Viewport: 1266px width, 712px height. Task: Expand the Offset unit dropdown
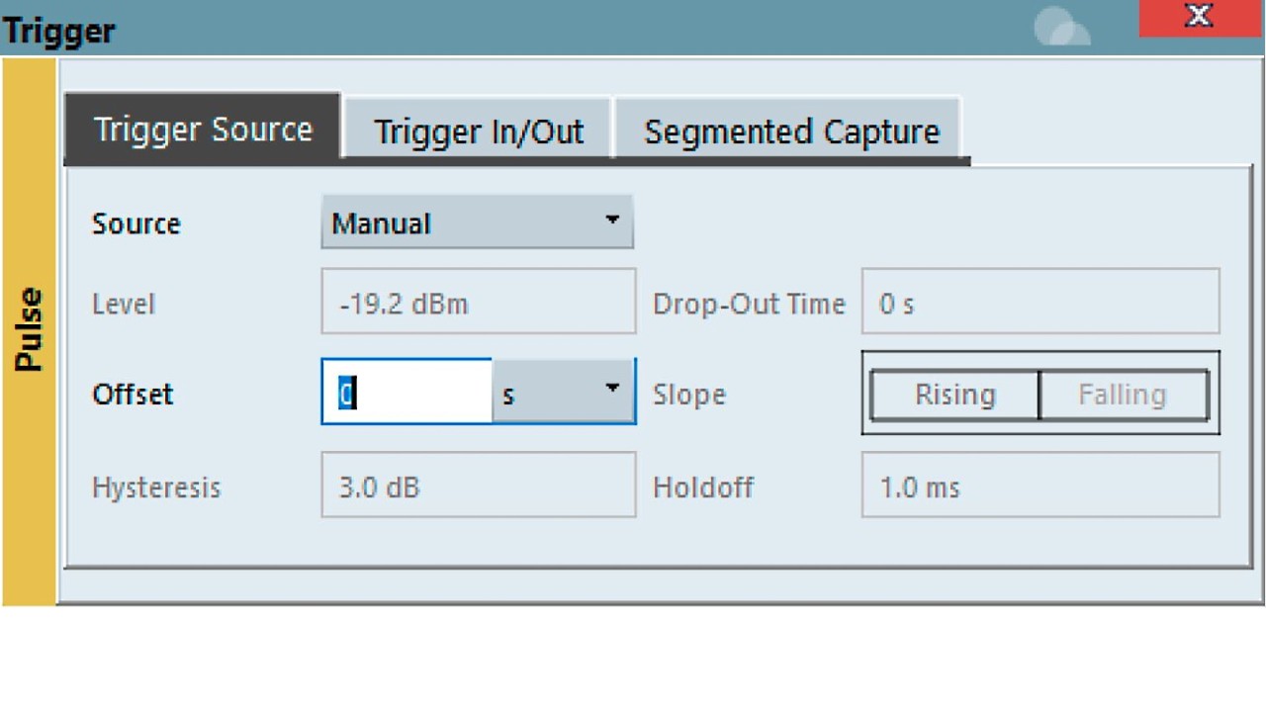(563, 393)
